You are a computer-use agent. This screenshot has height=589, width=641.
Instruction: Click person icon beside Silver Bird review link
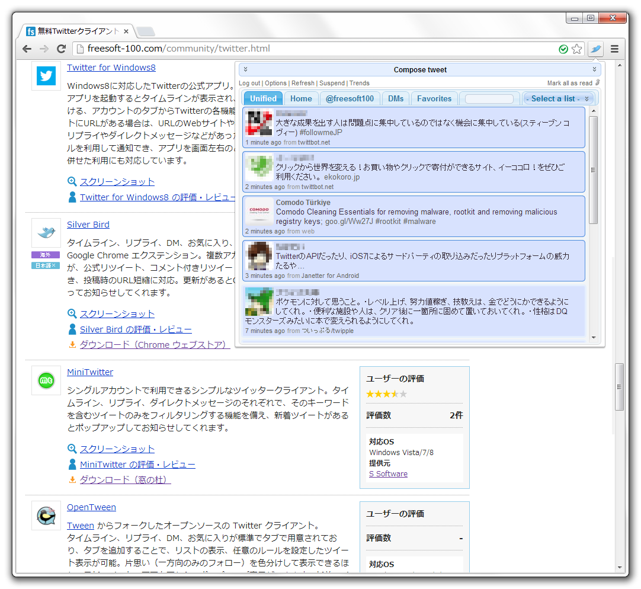click(72, 329)
